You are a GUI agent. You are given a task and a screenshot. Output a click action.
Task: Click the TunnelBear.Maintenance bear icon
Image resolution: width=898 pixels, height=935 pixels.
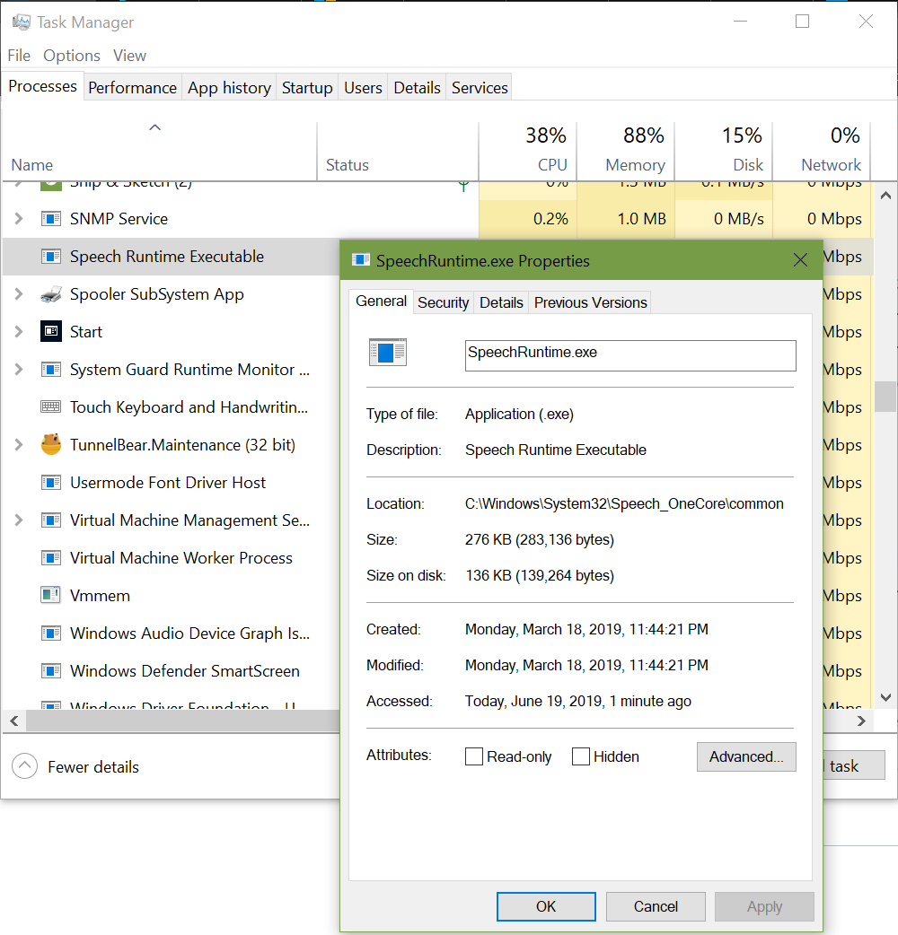[51, 444]
